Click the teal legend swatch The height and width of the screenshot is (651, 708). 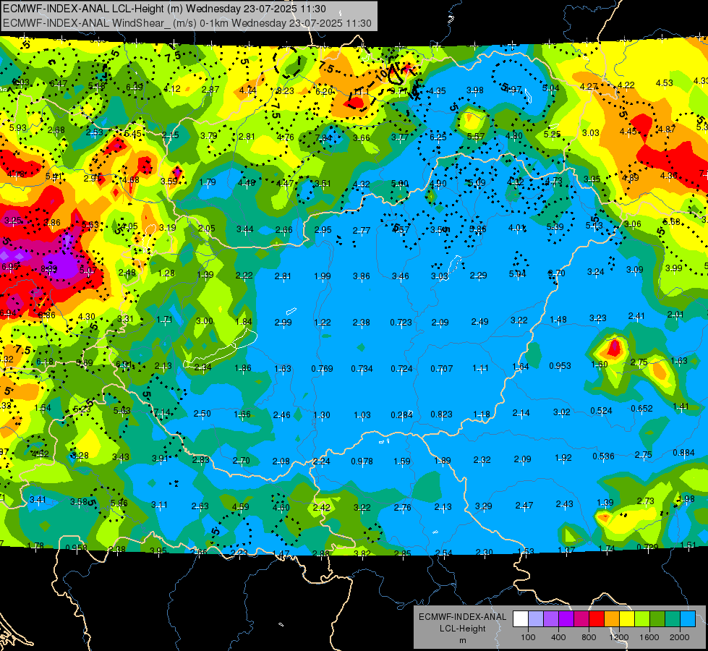[672, 619]
